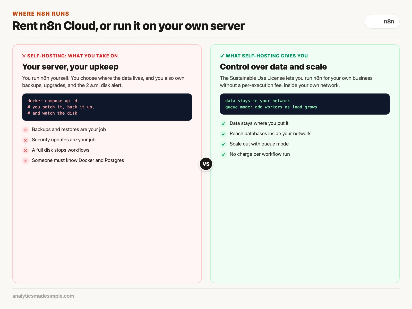This screenshot has width=412, height=309.
Task: Click the main title 'Rent n8n Cloud, or run it on your own server'
Action: (x=128, y=26)
